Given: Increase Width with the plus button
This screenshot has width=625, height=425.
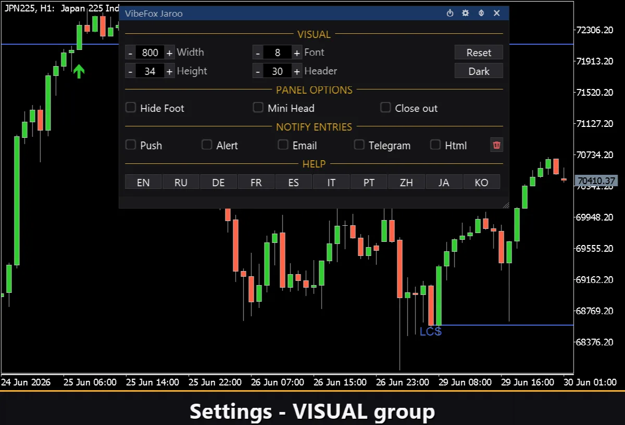Looking at the screenshot, I should 169,53.
